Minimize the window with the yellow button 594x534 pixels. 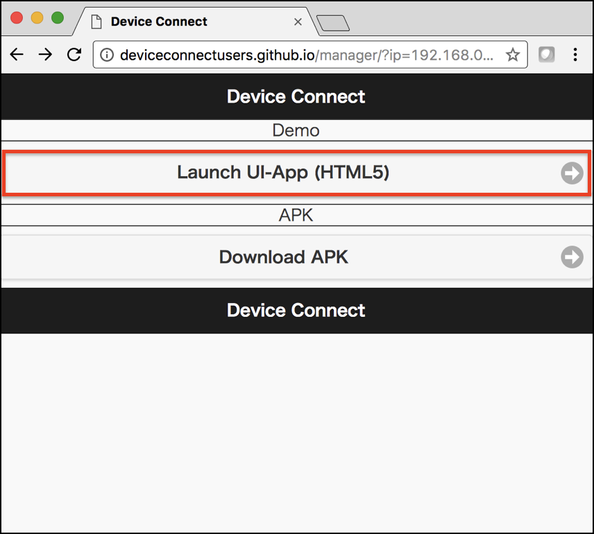click(37, 18)
